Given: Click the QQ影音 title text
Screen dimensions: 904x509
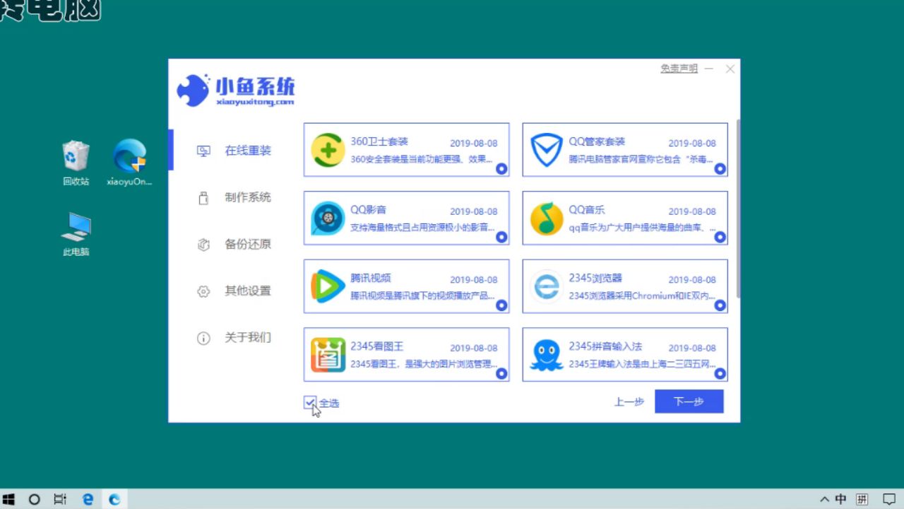Looking at the screenshot, I should click(x=368, y=210).
